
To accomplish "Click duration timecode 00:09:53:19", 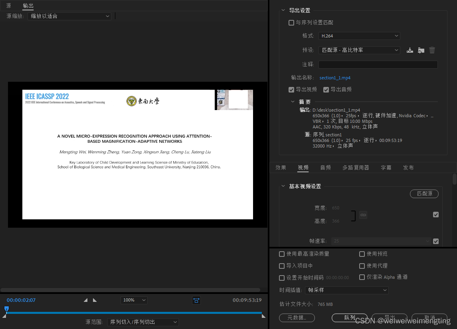I will (247, 300).
